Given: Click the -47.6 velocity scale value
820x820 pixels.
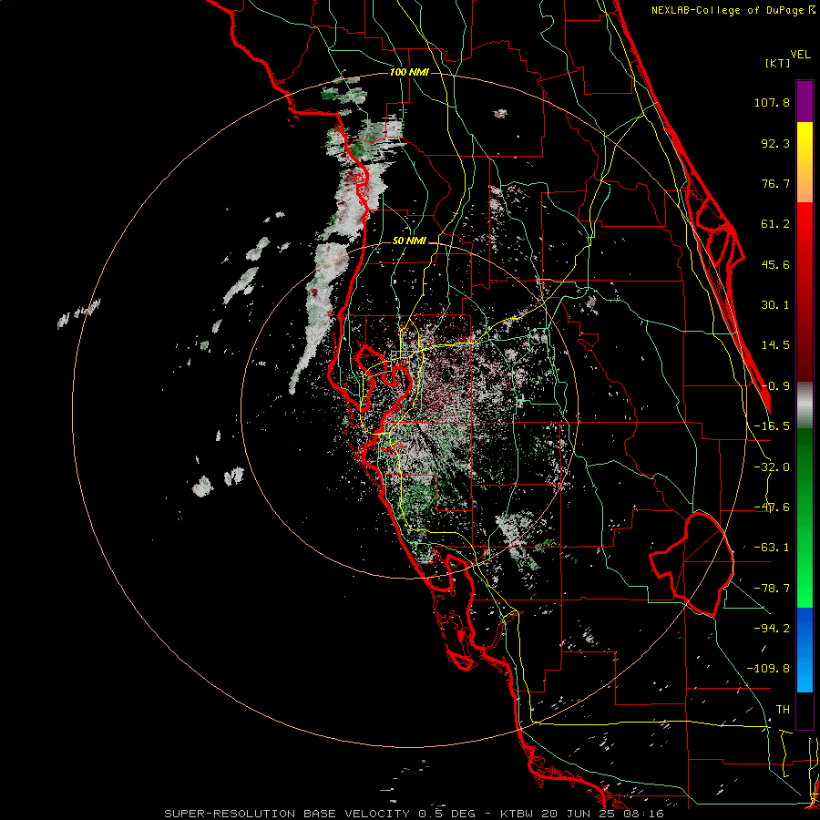Looking at the screenshot, I should (772, 507).
